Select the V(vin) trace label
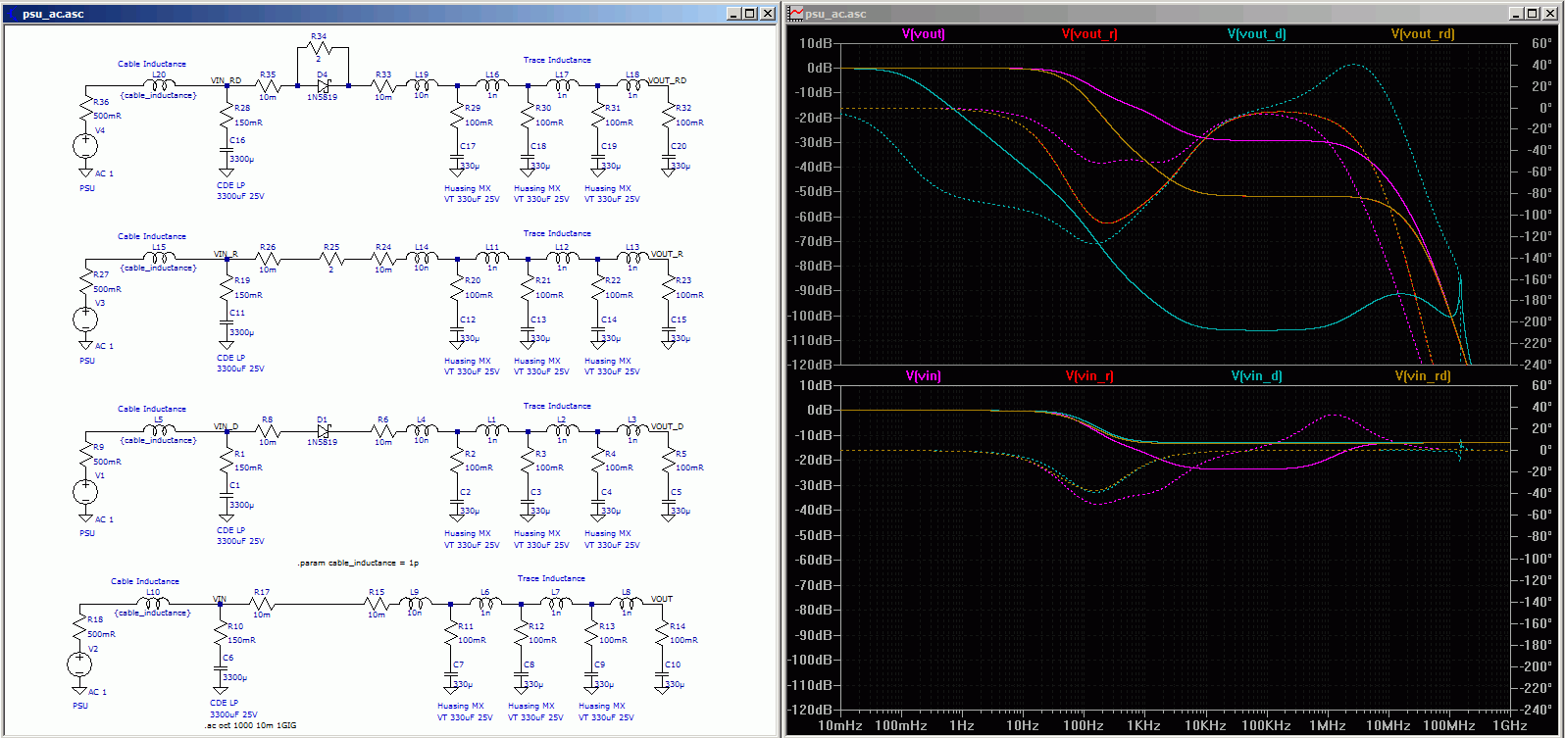1565x738 pixels. coord(924,376)
